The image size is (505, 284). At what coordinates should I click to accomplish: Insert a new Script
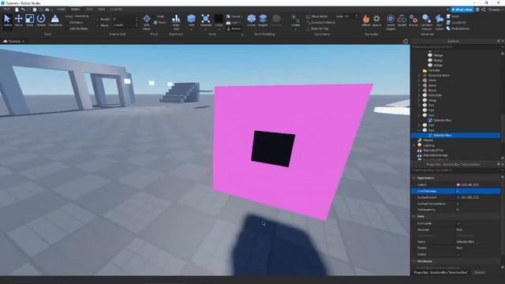453,16
